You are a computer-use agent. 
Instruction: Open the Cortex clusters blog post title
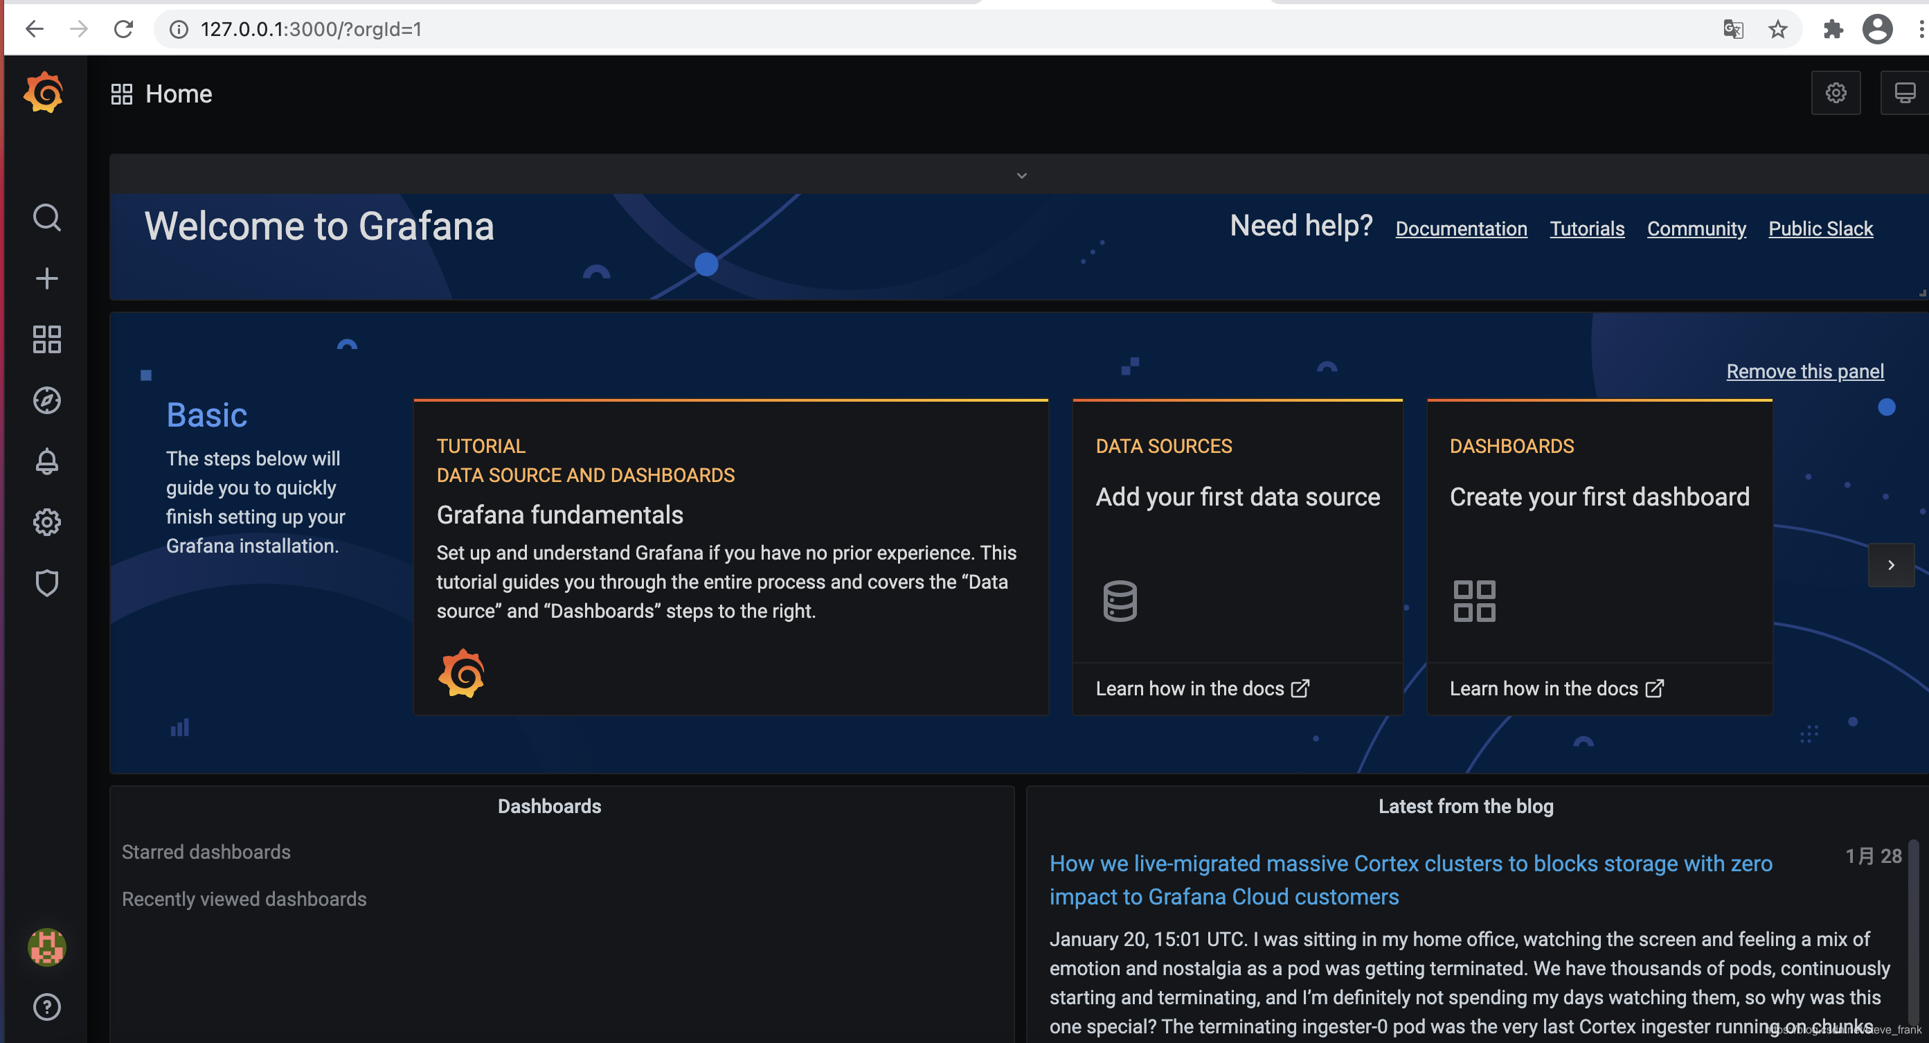(x=1411, y=880)
